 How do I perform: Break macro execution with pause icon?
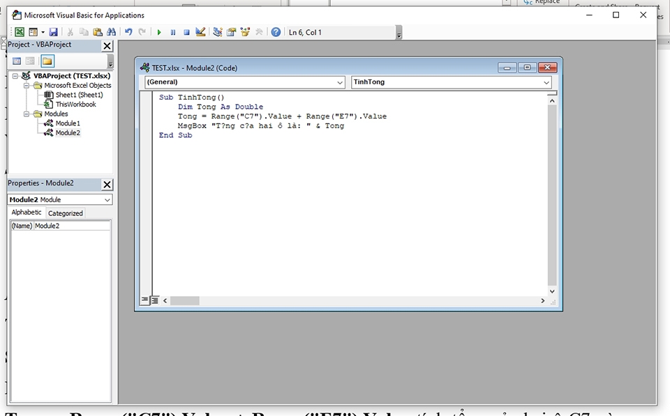tap(172, 32)
